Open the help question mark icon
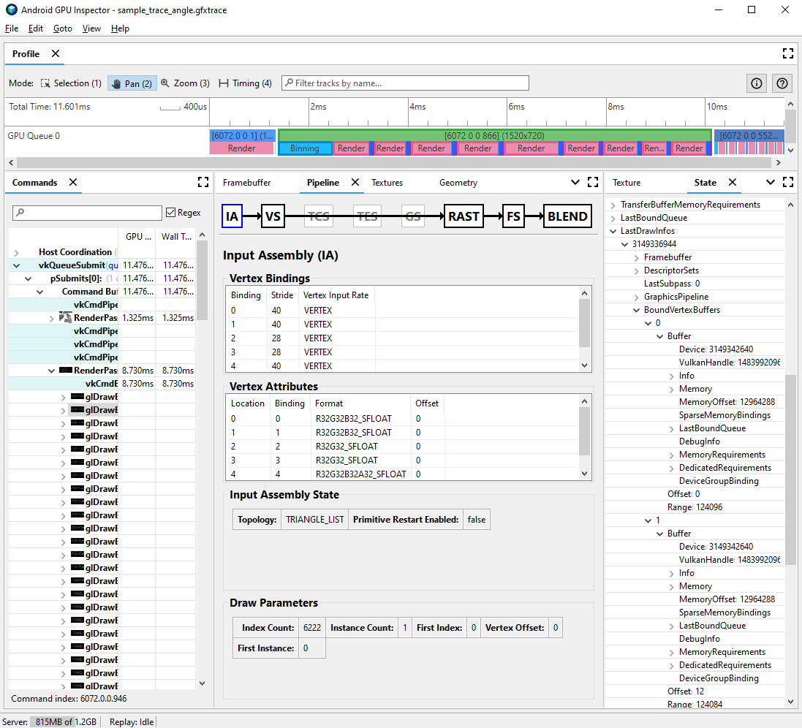Viewport: 802px width, 728px height. tap(782, 83)
